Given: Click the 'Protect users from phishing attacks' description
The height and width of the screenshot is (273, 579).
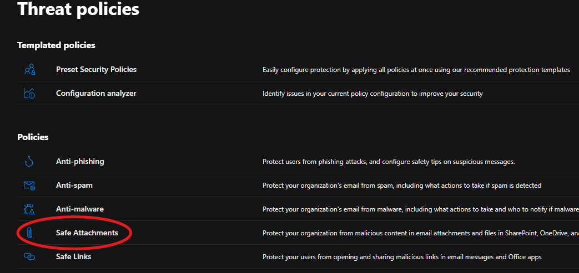Looking at the screenshot, I should click(x=389, y=162).
